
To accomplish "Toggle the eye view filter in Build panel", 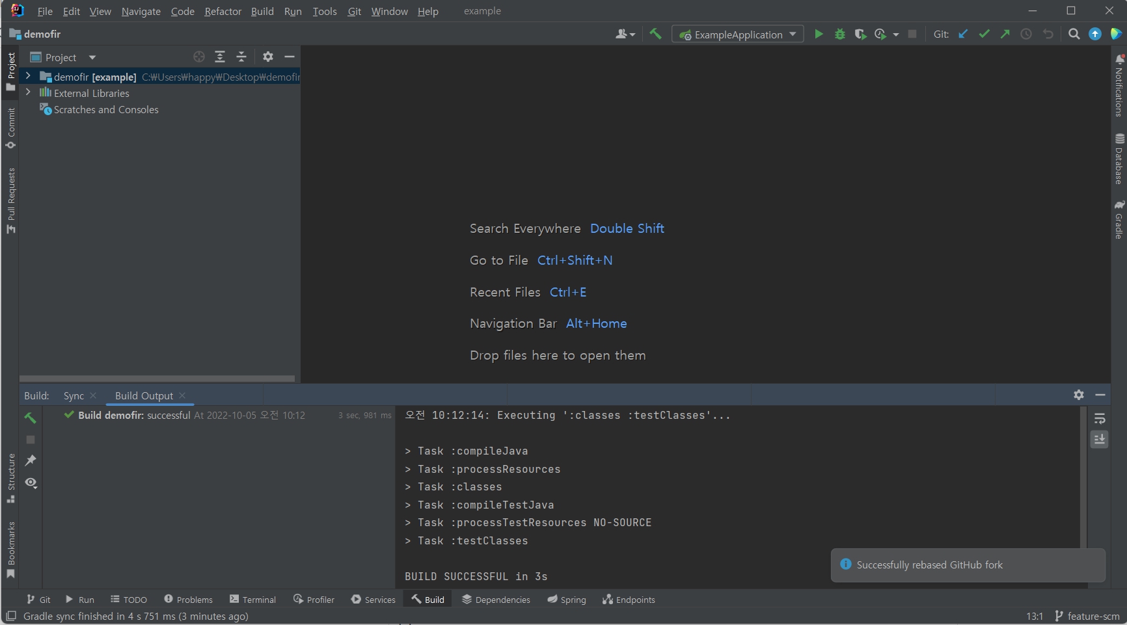I will (x=31, y=483).
